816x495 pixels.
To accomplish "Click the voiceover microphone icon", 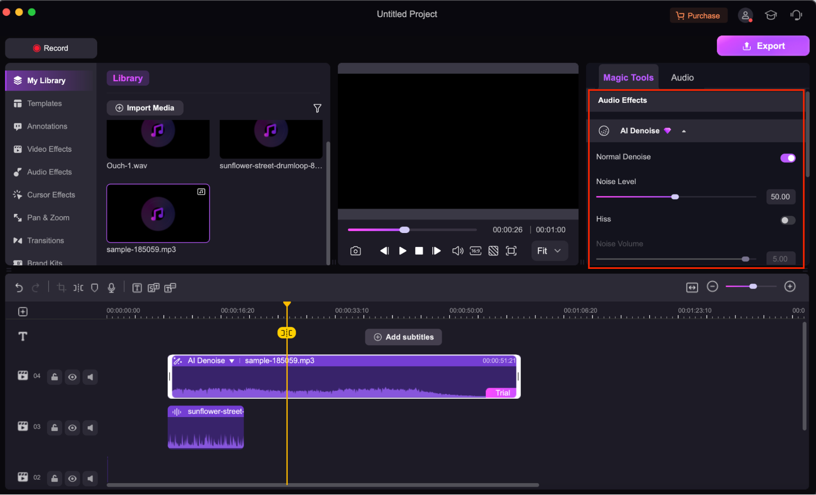I will (x=111, y=288).
